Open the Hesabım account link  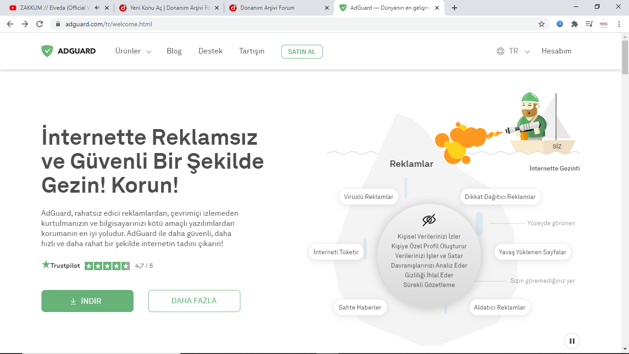(x=556, y=51)
